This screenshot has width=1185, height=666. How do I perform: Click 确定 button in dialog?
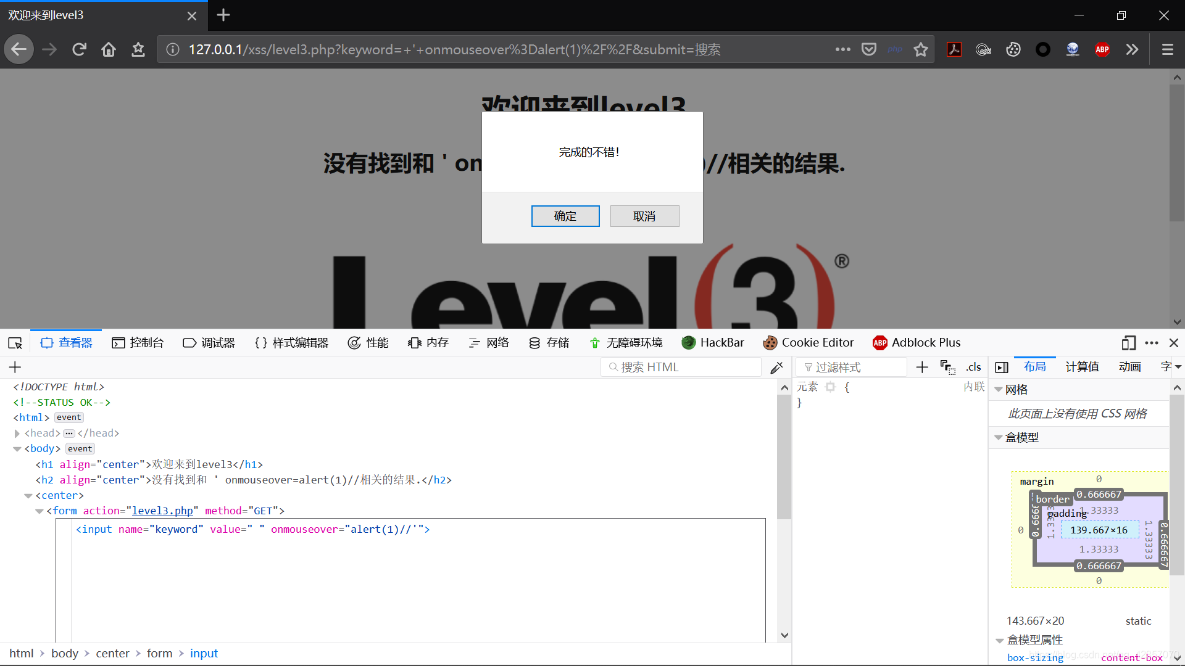pos(565,216)
